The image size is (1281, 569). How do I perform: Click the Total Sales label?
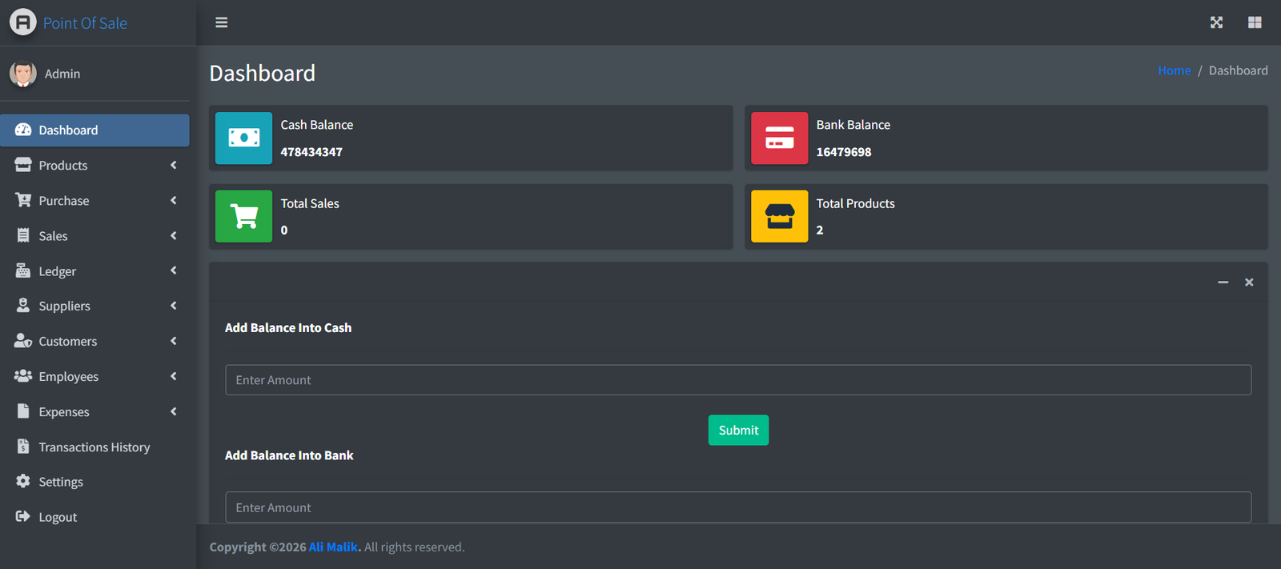point(310,203)
